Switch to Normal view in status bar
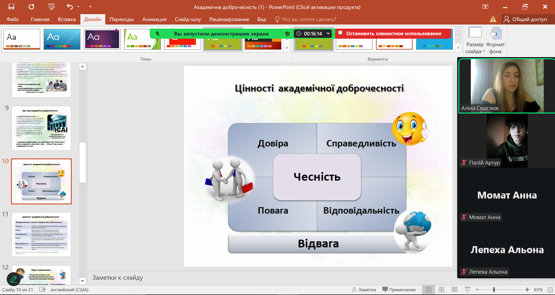 [x=428, y=290]
